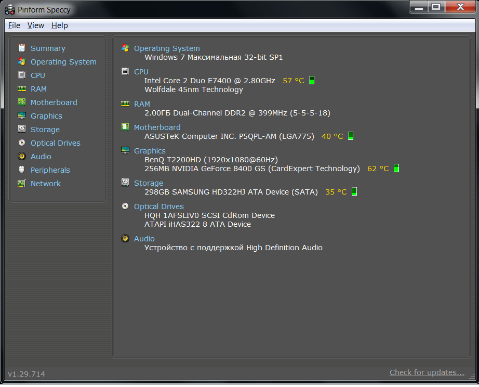Click the graphics card temperature 62 °C

(378, 169)
